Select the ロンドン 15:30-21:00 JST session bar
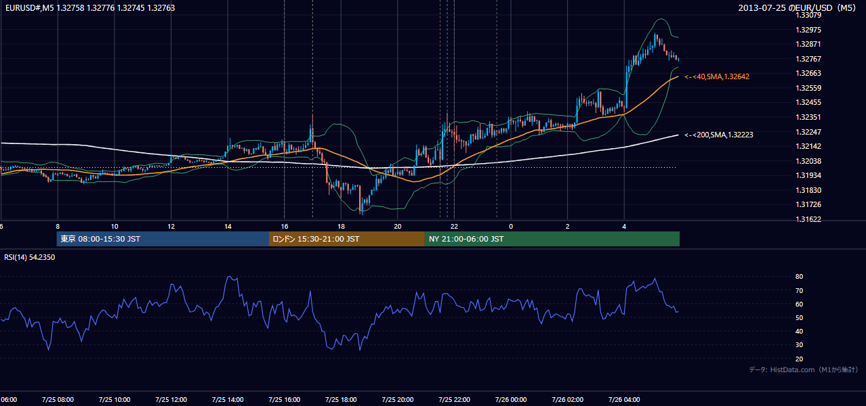This screenshot has height=406, width=866. click(347, 239)
